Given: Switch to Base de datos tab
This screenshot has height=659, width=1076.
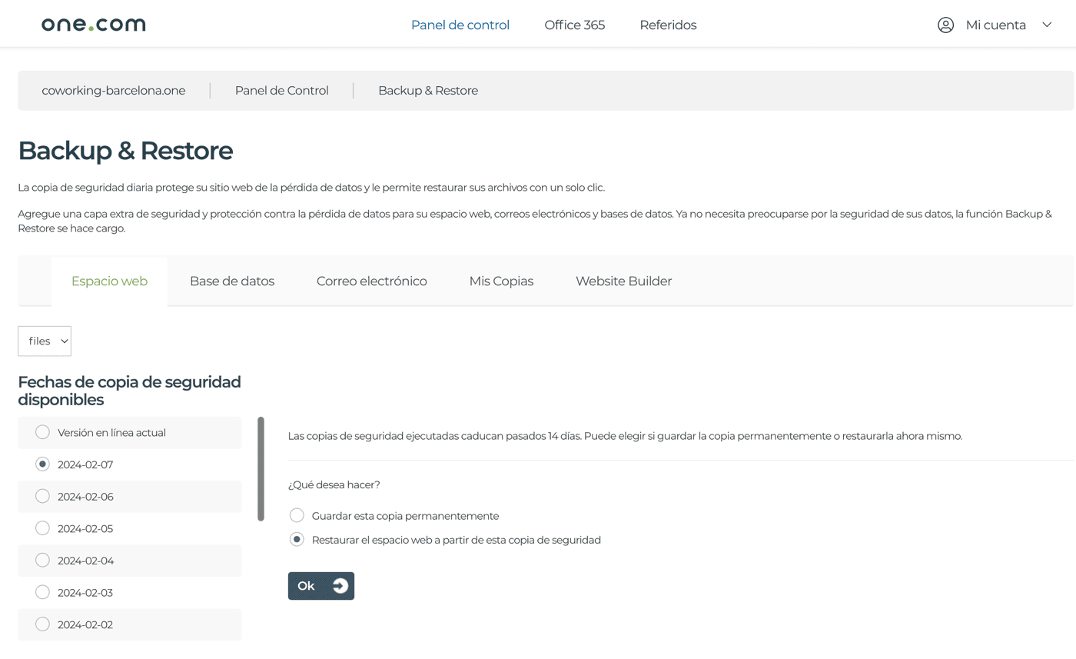Looking at the screenshot, I should point(232,281).
